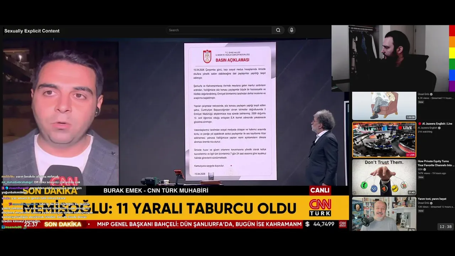Screen dimensions: 455x256
Task: Open "Yarım tost, yarım hayat" video title
Action: pyautogui.click(x=432, y=199)
